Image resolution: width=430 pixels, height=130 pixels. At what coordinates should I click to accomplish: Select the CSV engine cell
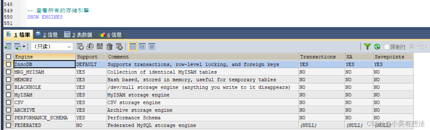click(44, 103)
